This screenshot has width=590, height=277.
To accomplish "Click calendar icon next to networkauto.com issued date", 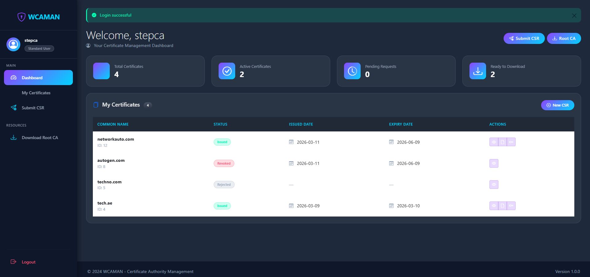I will tap(291, 142).
